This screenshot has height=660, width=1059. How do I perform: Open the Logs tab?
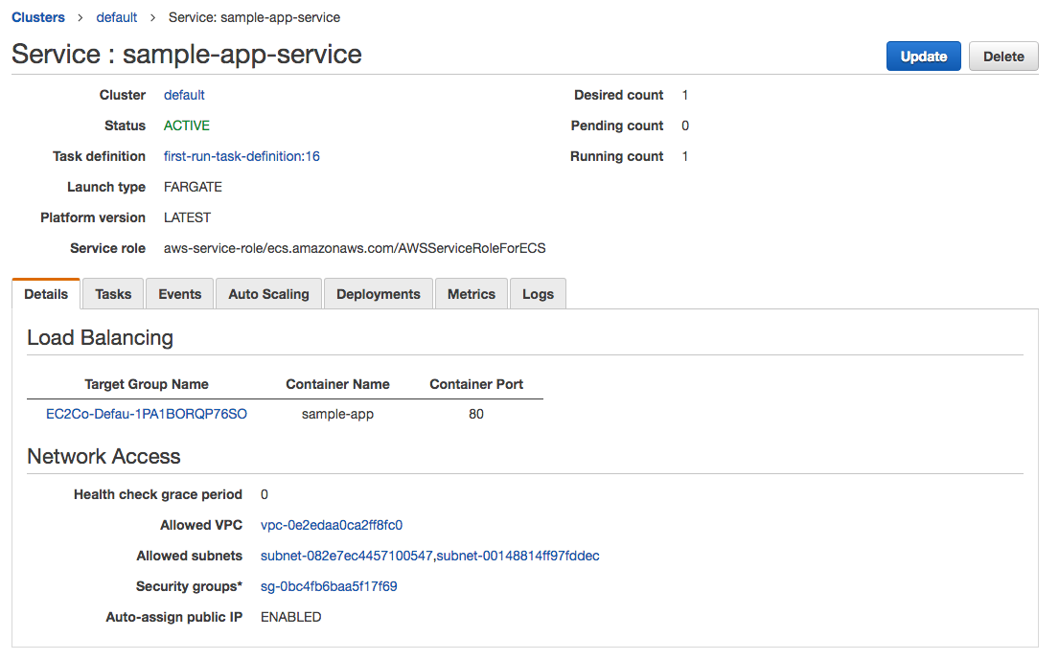click(x=538, y=294)
